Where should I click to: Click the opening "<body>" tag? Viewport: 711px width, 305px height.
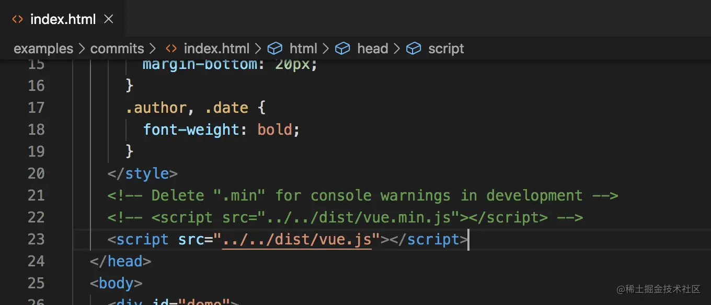tap(116, 283)
